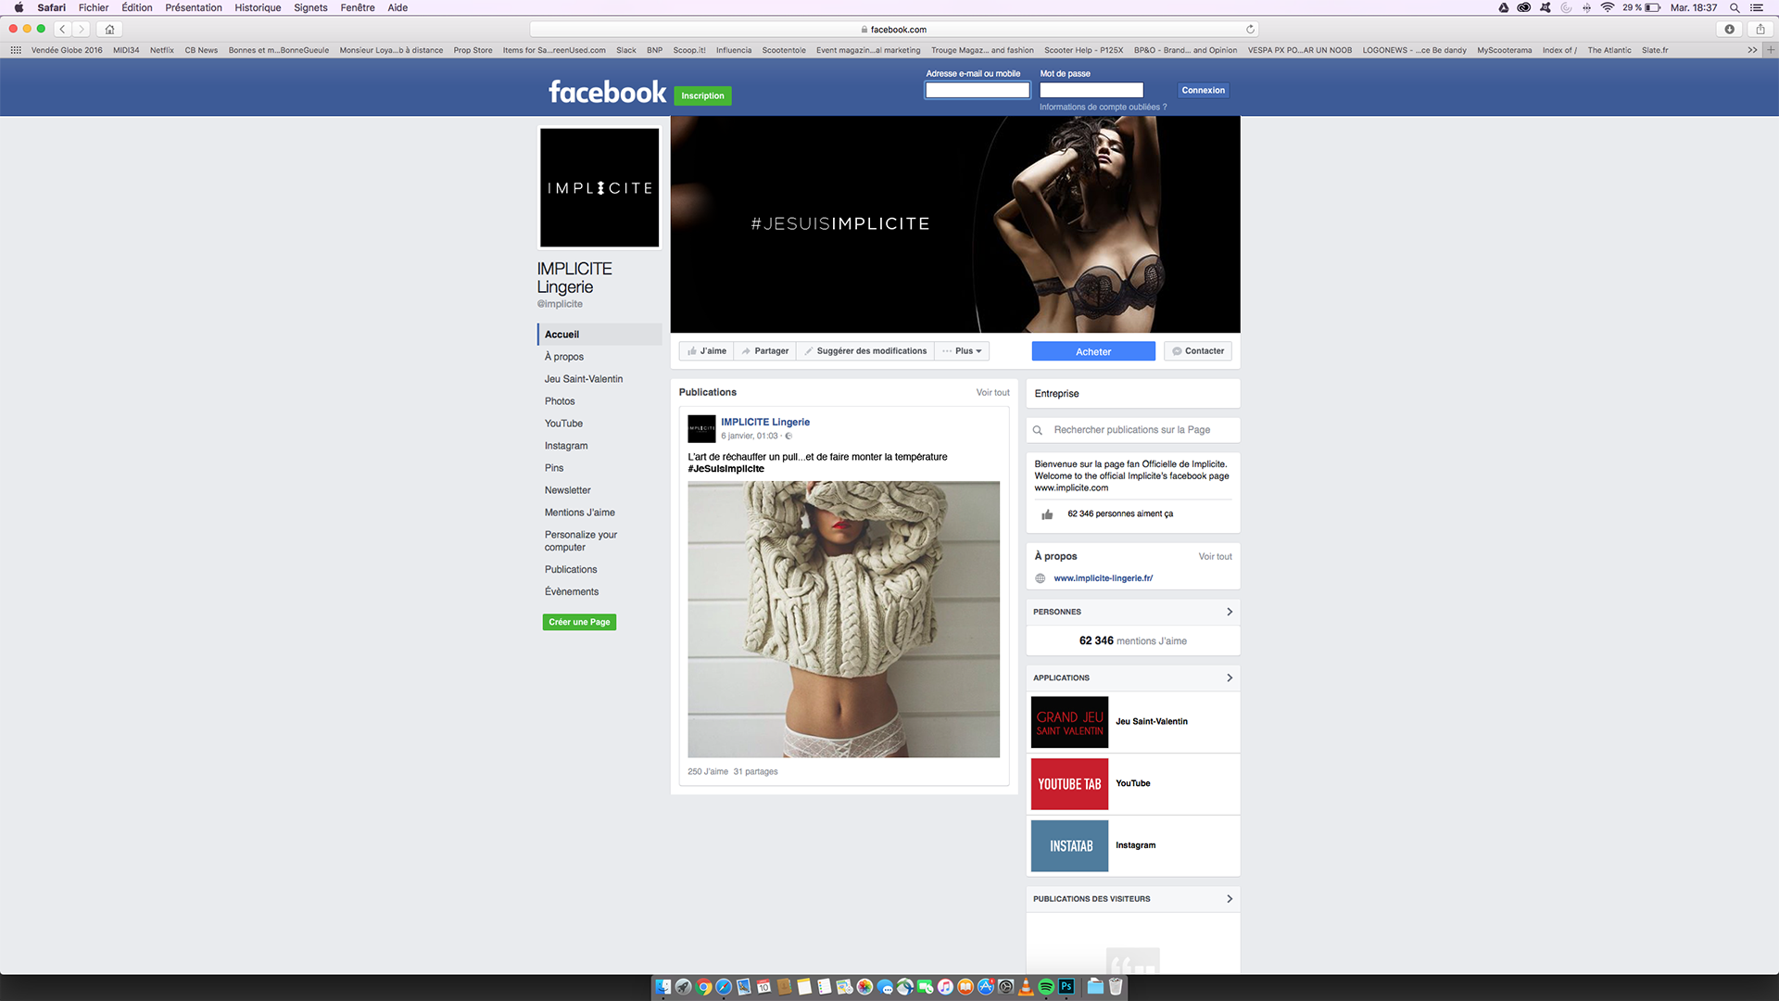Viewport: 1779px width, 1001px height.
Task: Open the Historique menu
Action: click(258, 7)
